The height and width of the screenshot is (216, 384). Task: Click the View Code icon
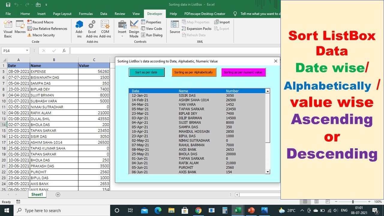pos(143,28)
